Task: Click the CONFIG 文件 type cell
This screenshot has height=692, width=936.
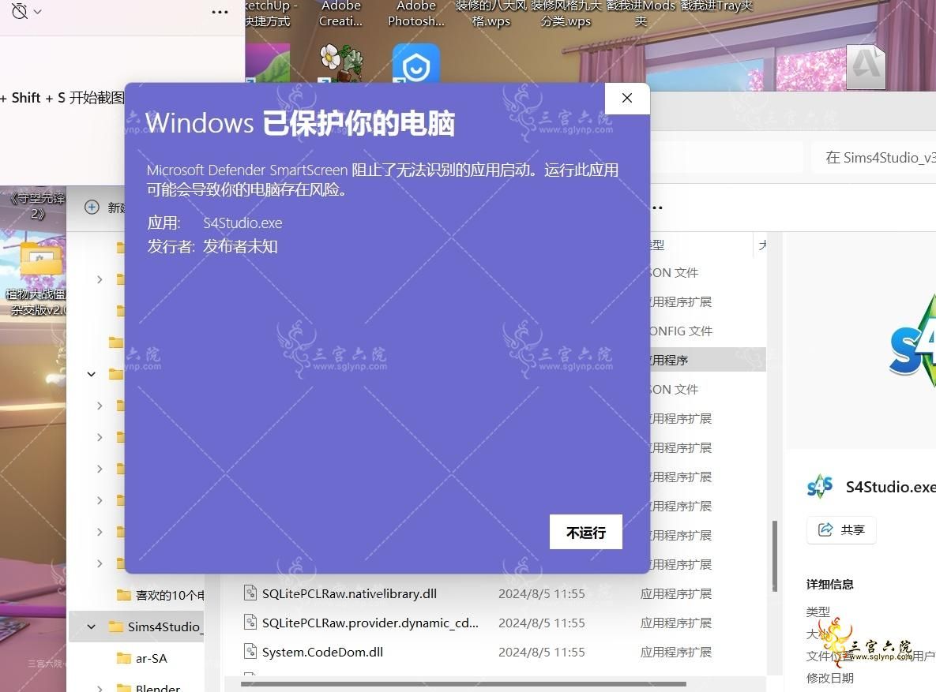Action: click(681, 331)
